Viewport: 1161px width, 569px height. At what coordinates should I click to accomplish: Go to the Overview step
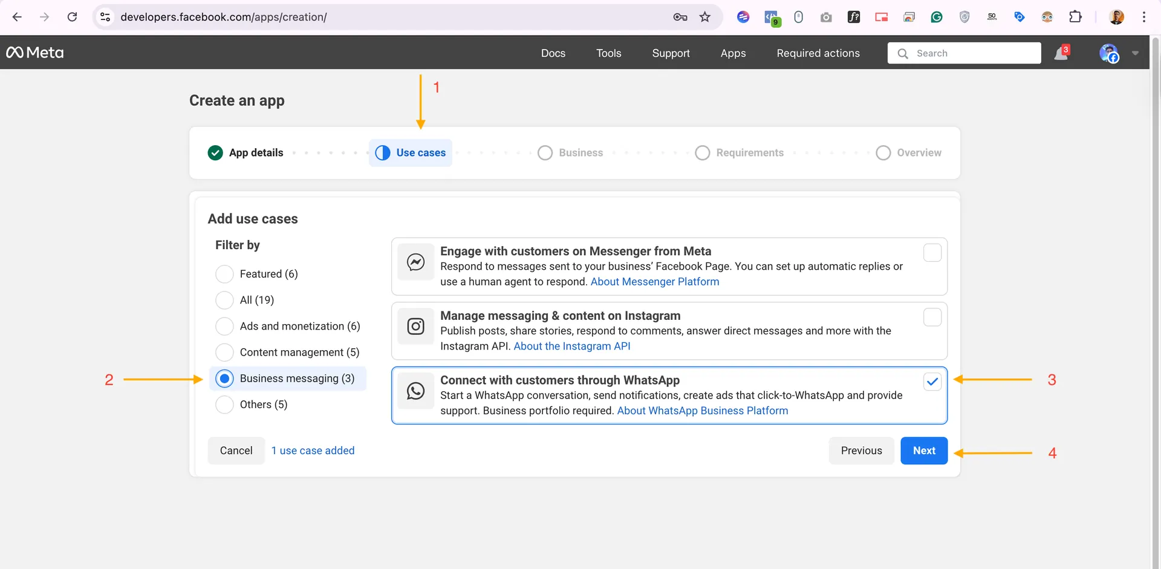coord(909,153)
